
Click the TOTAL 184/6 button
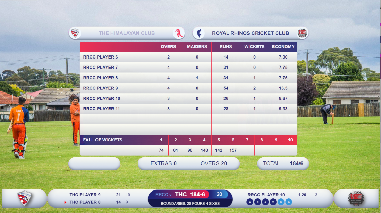[x=283, y=163]
